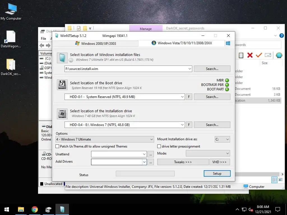The height and width of the screenshot is (215, 287).
Task: Click the shell icon in Explorer ribbon
Action: click(279, 55)
